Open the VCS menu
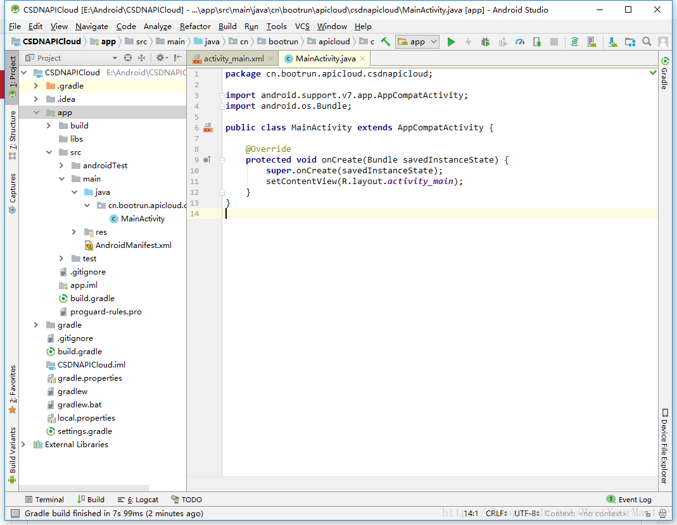Image resolution: width=677 pixels, height=525 pixels. coord(302,27)
